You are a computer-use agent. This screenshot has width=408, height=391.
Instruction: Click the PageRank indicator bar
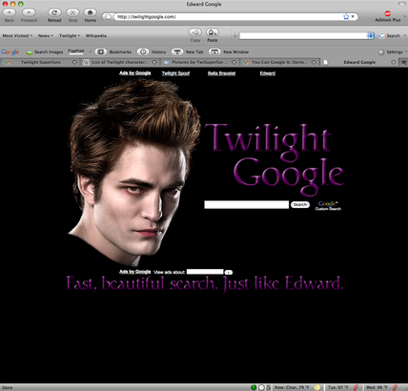(x=76, y=51)
